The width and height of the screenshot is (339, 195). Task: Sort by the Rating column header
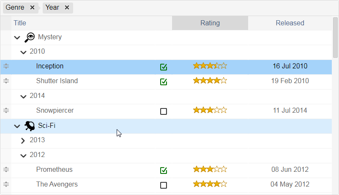click(210, 23)
